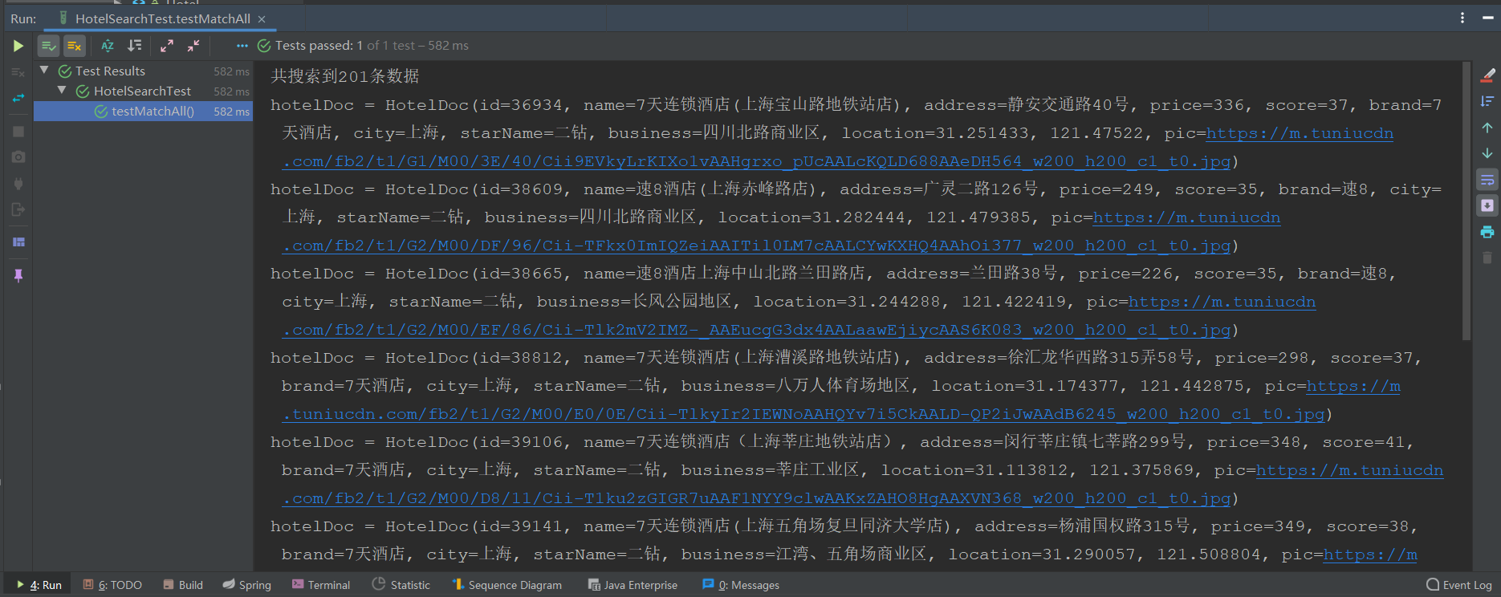
Task: Click the text 共搜索到201条数据 in console
Action: [345, 76]
